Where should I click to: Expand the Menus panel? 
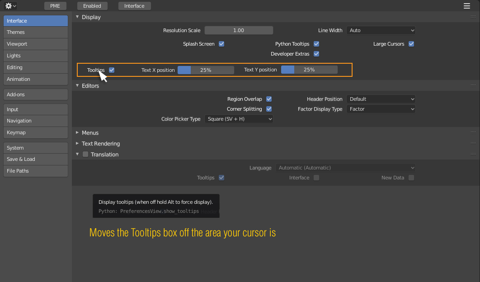[77, 132]
